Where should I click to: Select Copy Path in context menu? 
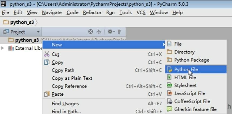point(63,70)
